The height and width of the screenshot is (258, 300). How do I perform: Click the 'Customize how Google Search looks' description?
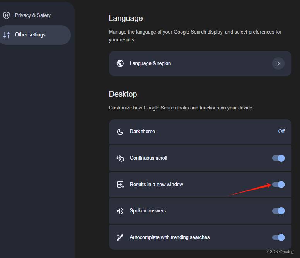point(181,108)
